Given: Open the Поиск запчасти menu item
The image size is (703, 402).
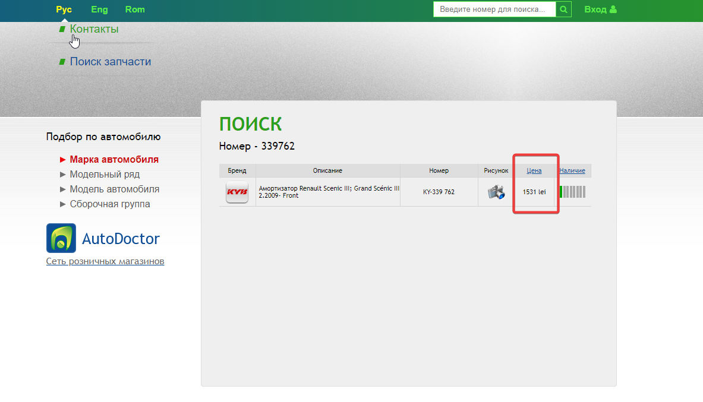Looking at the screenshot, I should (111, 61).
